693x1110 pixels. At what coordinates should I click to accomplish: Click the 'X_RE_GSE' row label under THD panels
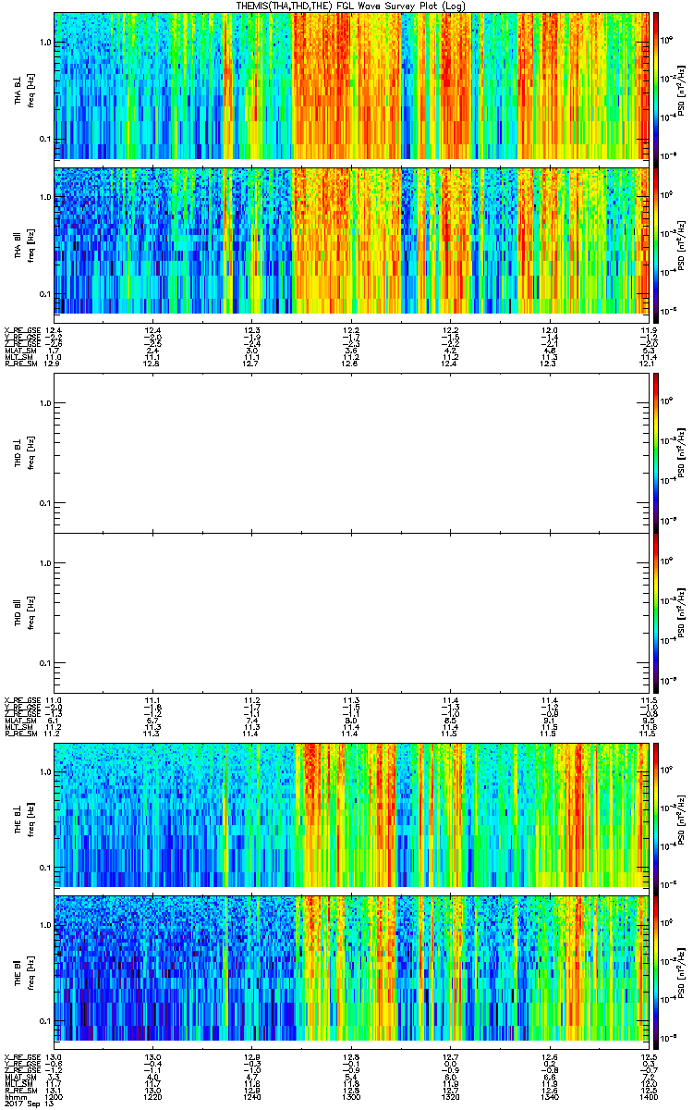22,700
